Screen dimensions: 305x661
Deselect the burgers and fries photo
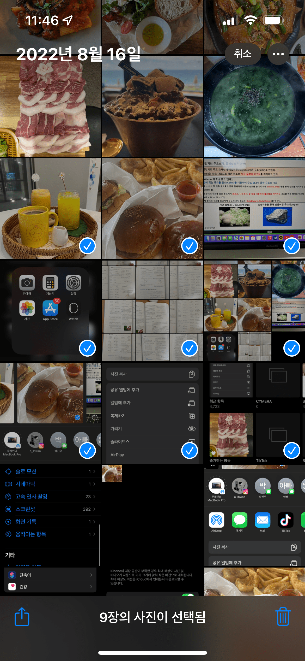click(x=152, y=208)
